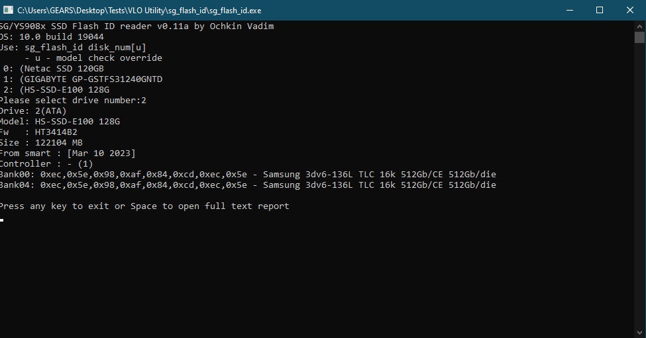Click the Mar 10 2023 smart date
This screenshot has width=646, height=338.
pyautogui.click(x=101, y=153)
